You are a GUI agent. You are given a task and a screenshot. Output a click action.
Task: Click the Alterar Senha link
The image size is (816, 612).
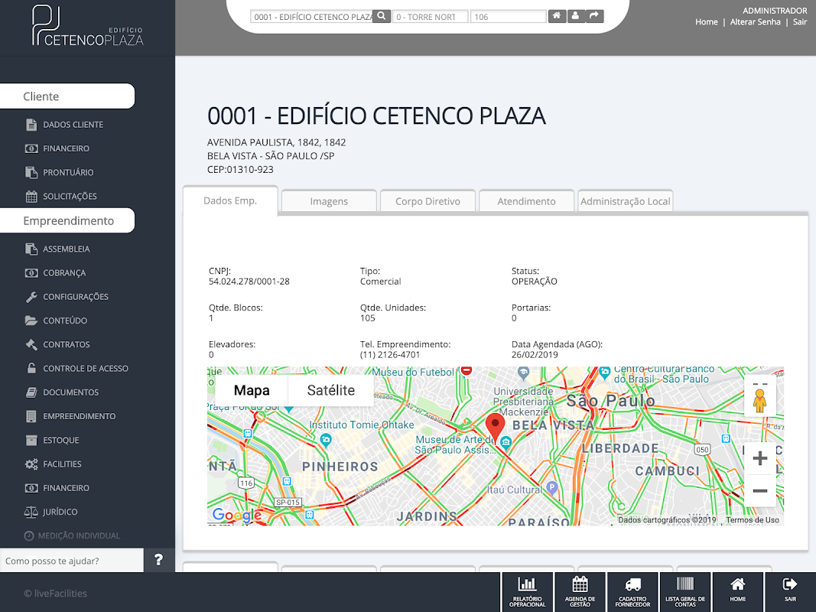coord(755,22)
